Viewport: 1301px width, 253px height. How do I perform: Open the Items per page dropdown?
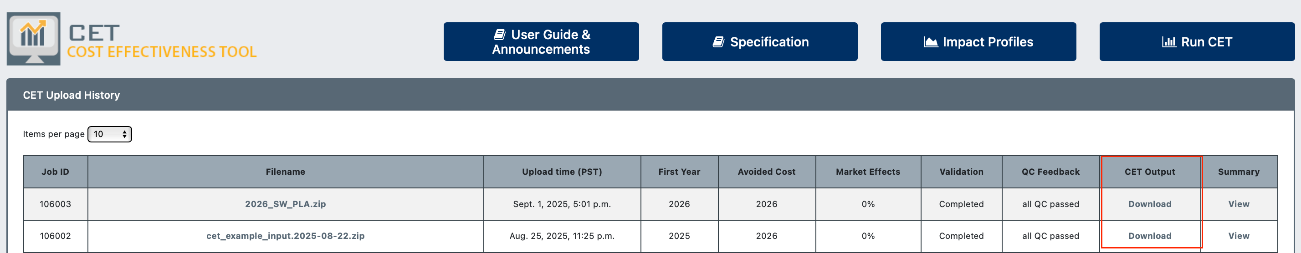click(110, 134)
